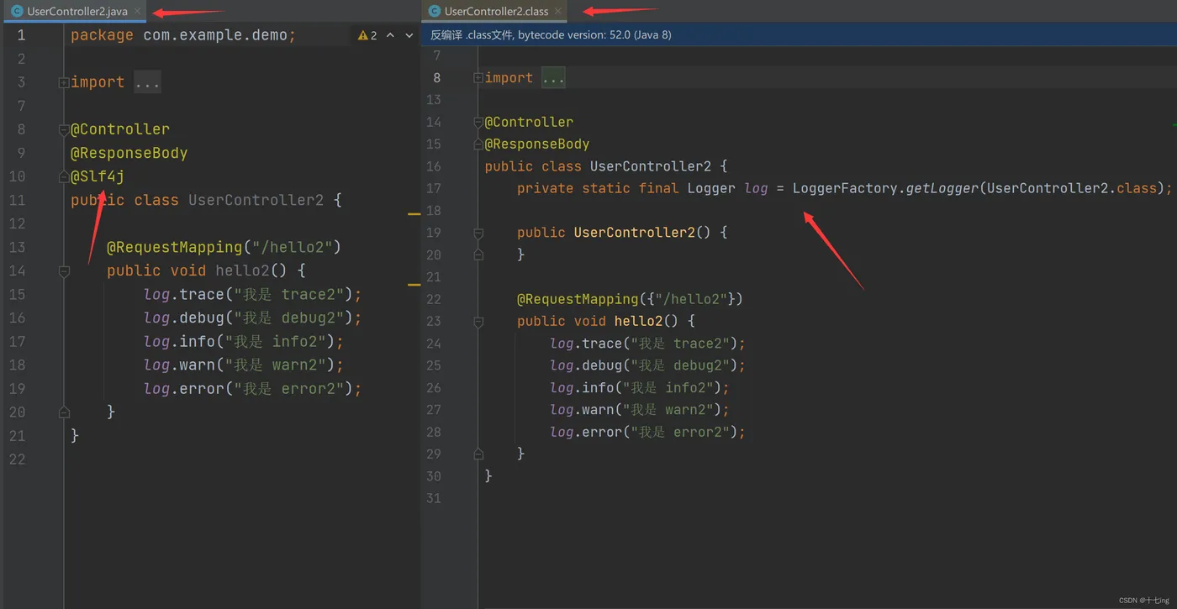Click 'public void hello2()' in the .class file
Image resolution: width=1177 pixels, height=609 pixels.
[x=598, y=321]
